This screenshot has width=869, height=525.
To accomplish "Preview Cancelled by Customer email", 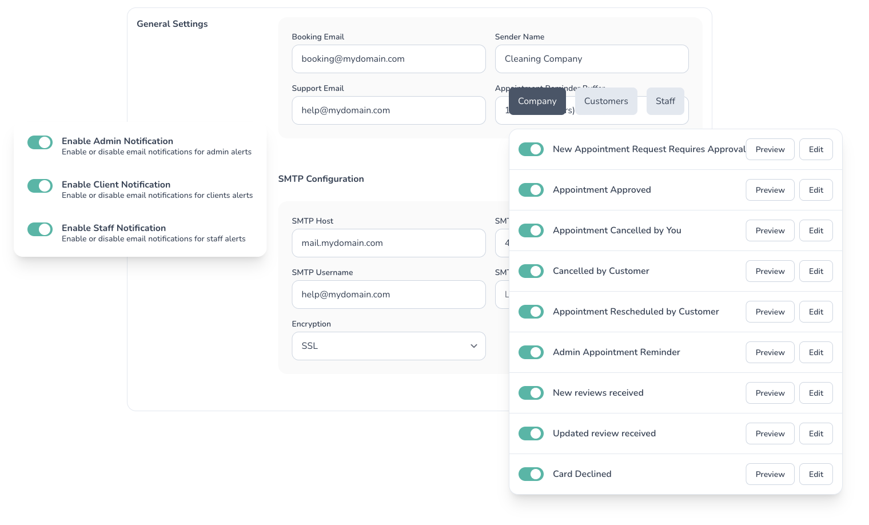I will pos(770,271).
